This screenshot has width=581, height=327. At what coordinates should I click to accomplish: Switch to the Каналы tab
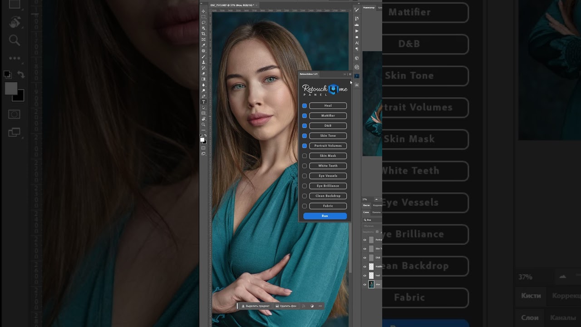click(x=377, y=212)
